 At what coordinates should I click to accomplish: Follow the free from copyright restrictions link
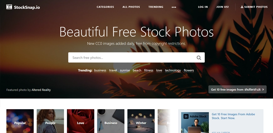click(161, 43)
